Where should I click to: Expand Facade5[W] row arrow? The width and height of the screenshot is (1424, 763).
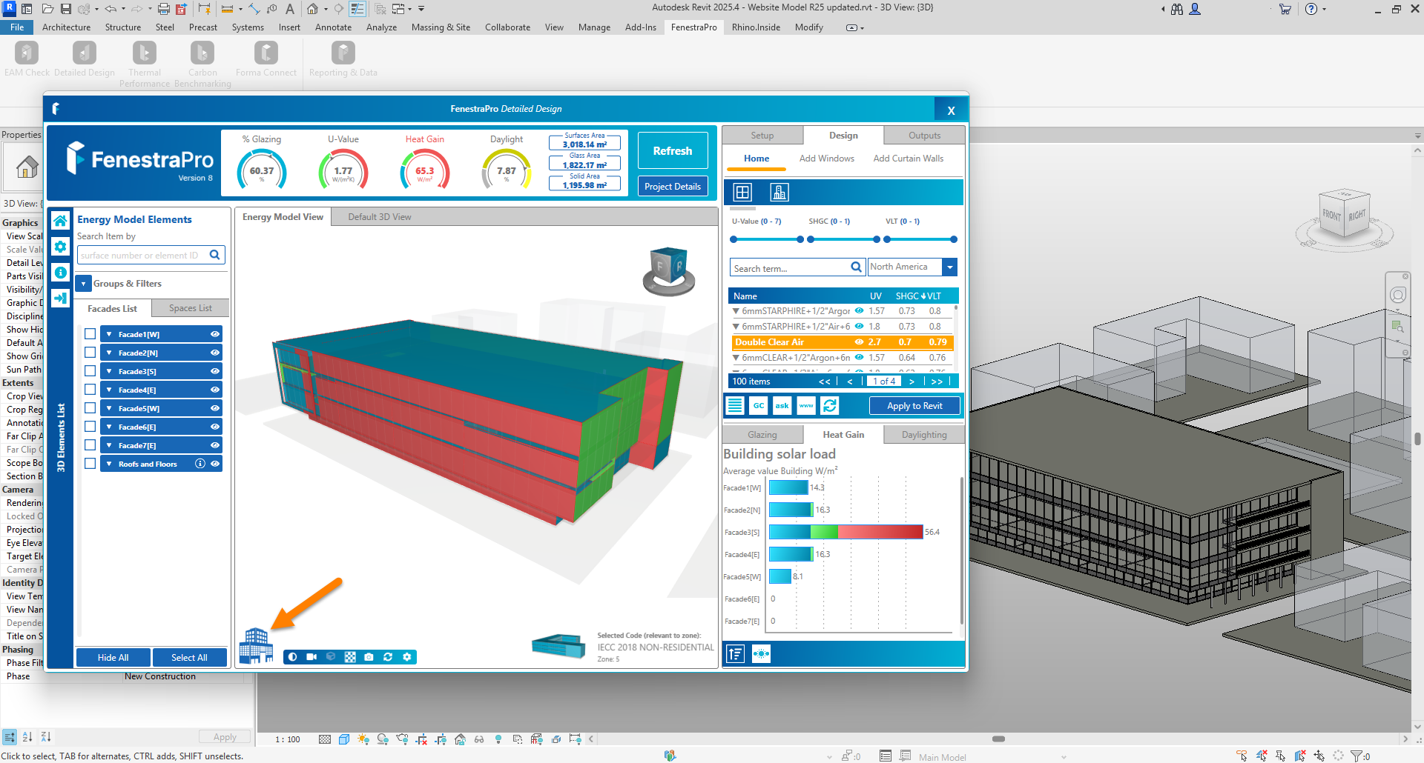pyautogui.click(x=109, y=408)
